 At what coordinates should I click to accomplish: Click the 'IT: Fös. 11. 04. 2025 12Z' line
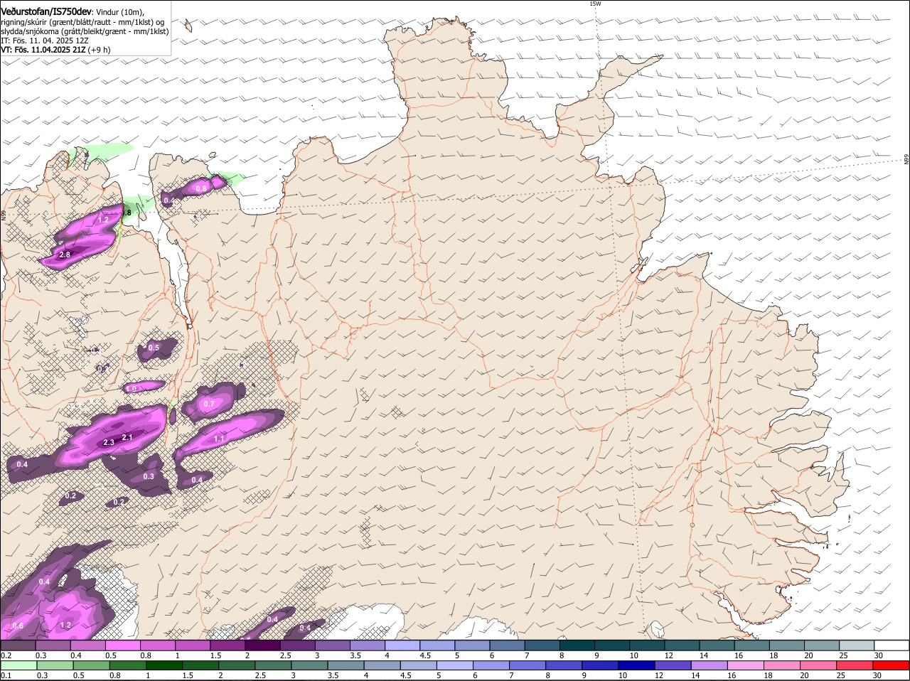tap(45, 41)
